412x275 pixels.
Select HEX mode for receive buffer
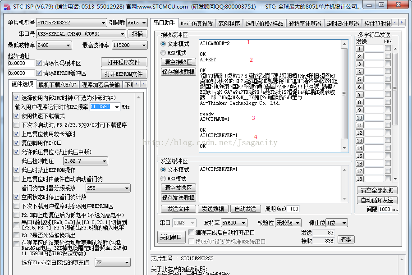coord(163,53)
